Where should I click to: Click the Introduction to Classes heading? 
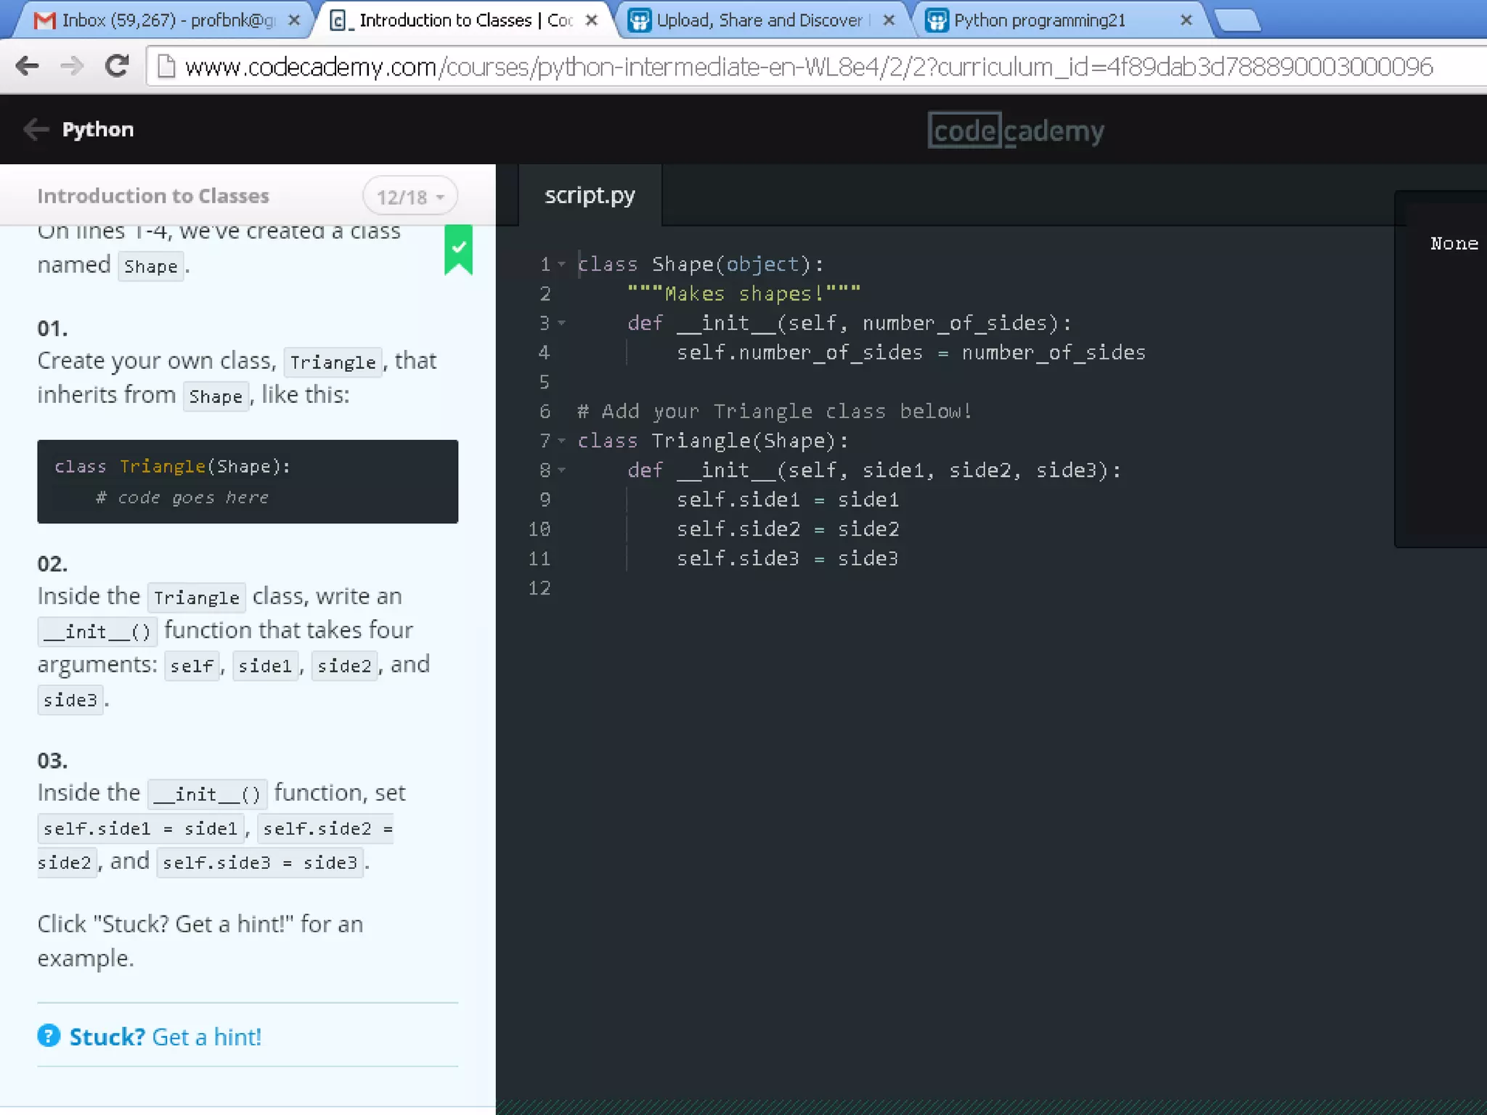[x=153, y=196]
